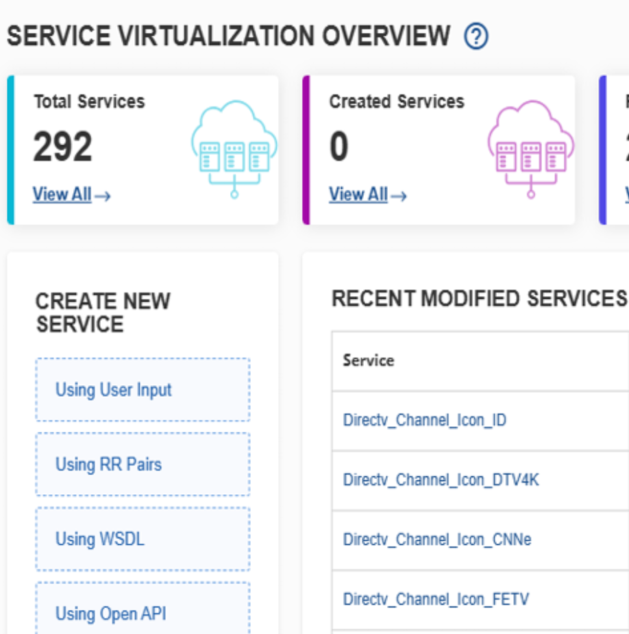
Task: Click the arrow beside Total Services View All
Action: click(103, 196)
